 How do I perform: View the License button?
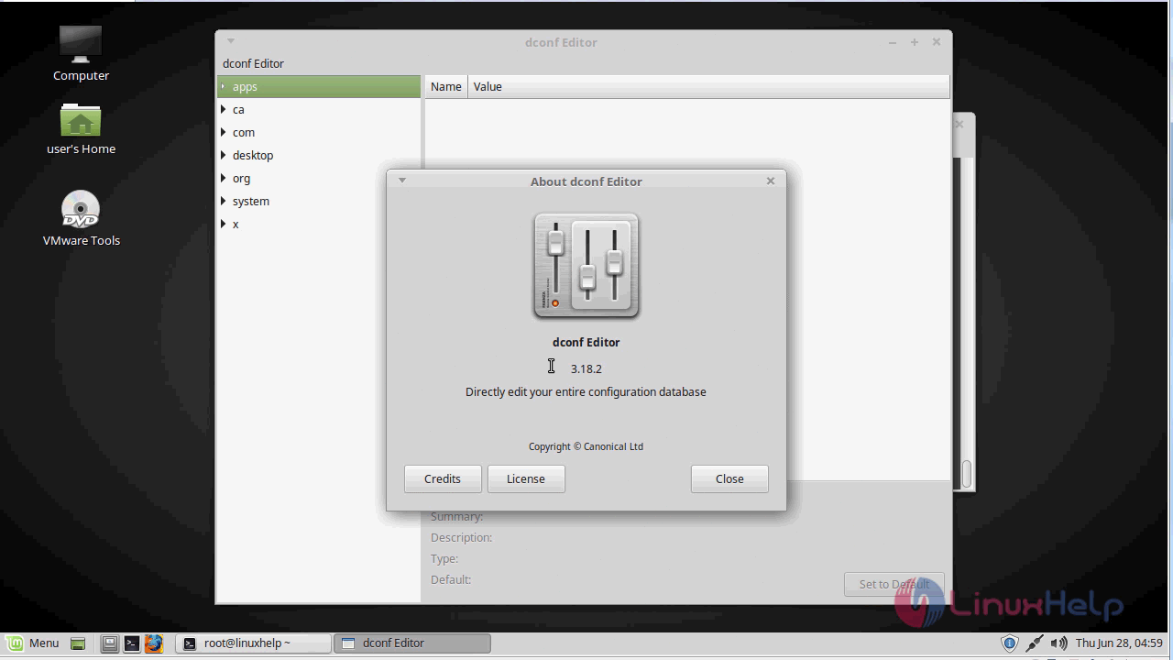click(526, 478)
